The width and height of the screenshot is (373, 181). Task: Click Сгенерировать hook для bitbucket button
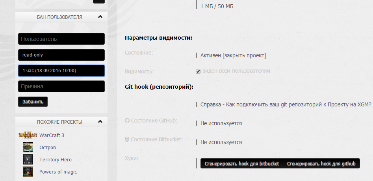242,163
